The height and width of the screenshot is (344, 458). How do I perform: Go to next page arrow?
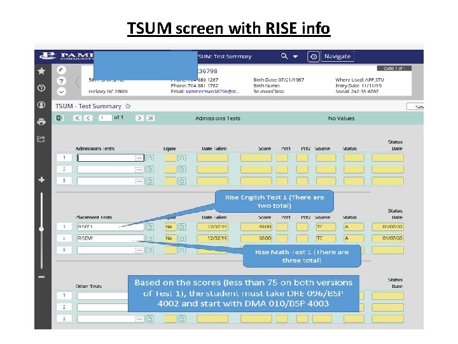click(139, 118)
